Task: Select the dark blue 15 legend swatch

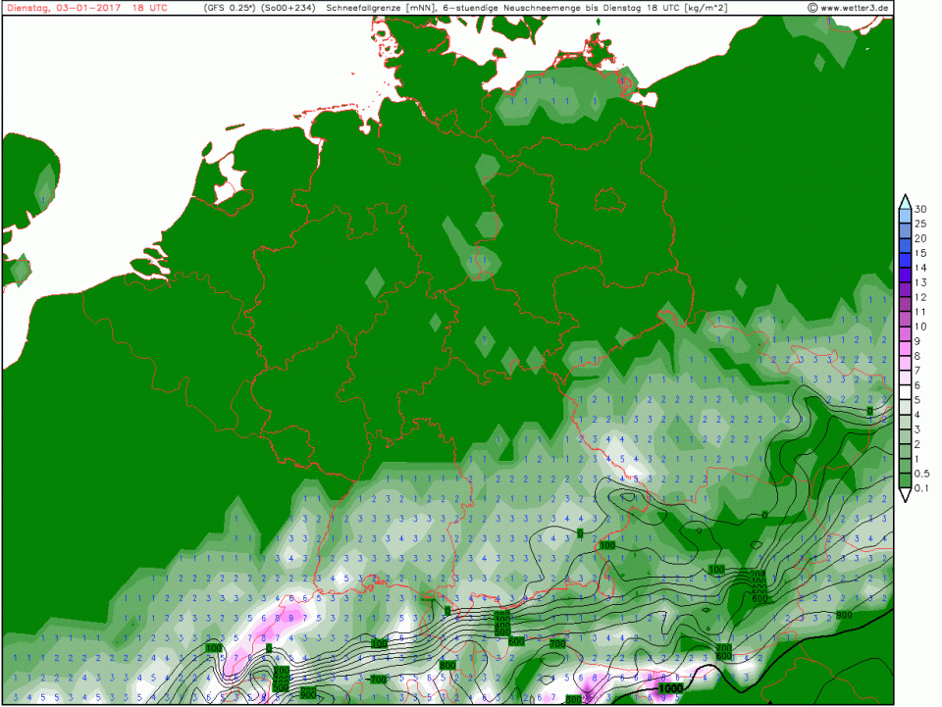Action: click(x=905, y=260)
